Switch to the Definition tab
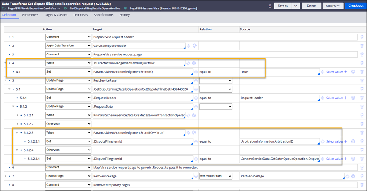 click(x=9, y=15)
